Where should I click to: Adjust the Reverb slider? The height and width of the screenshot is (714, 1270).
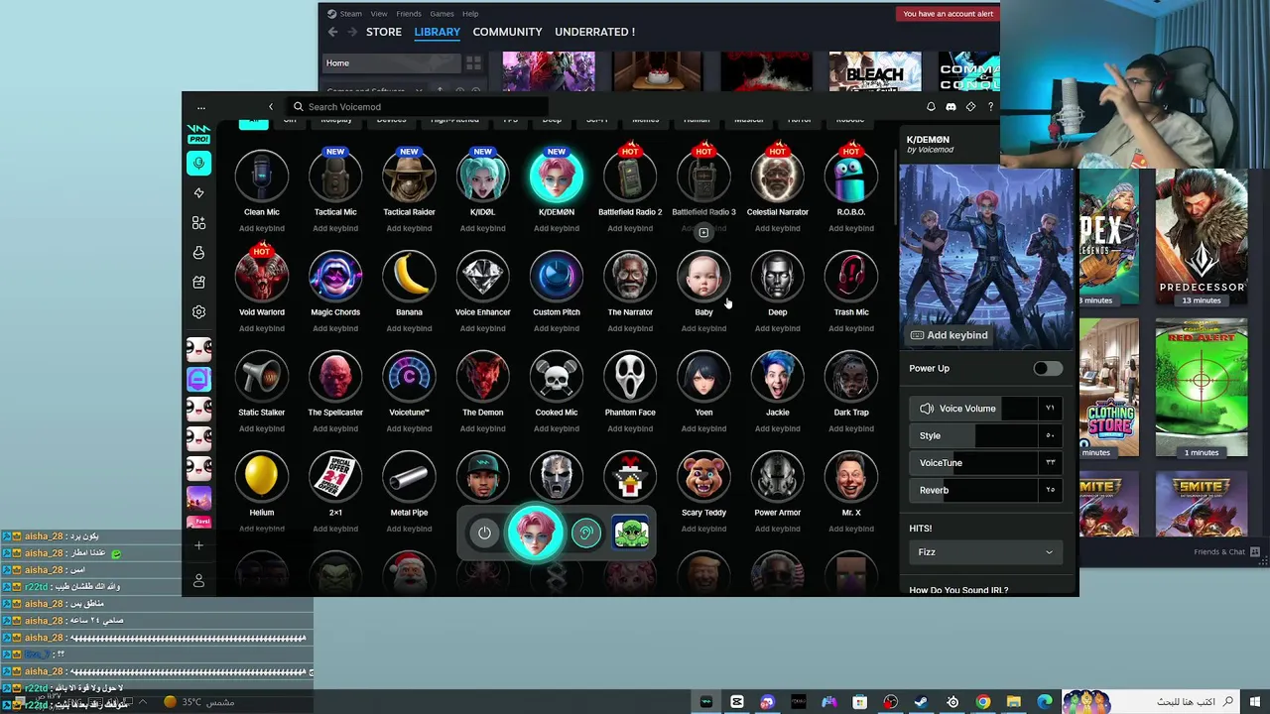coord(985,490)
